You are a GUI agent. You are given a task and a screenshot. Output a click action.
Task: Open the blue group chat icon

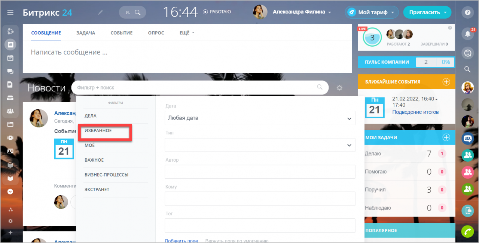tap(467, 138)
